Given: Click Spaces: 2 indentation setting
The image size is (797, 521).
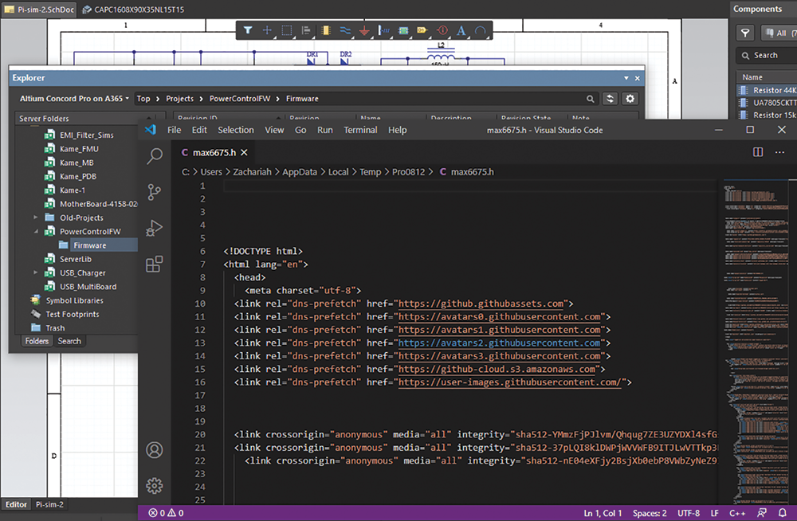Looking at the screenshot, I should click(650, 513).
